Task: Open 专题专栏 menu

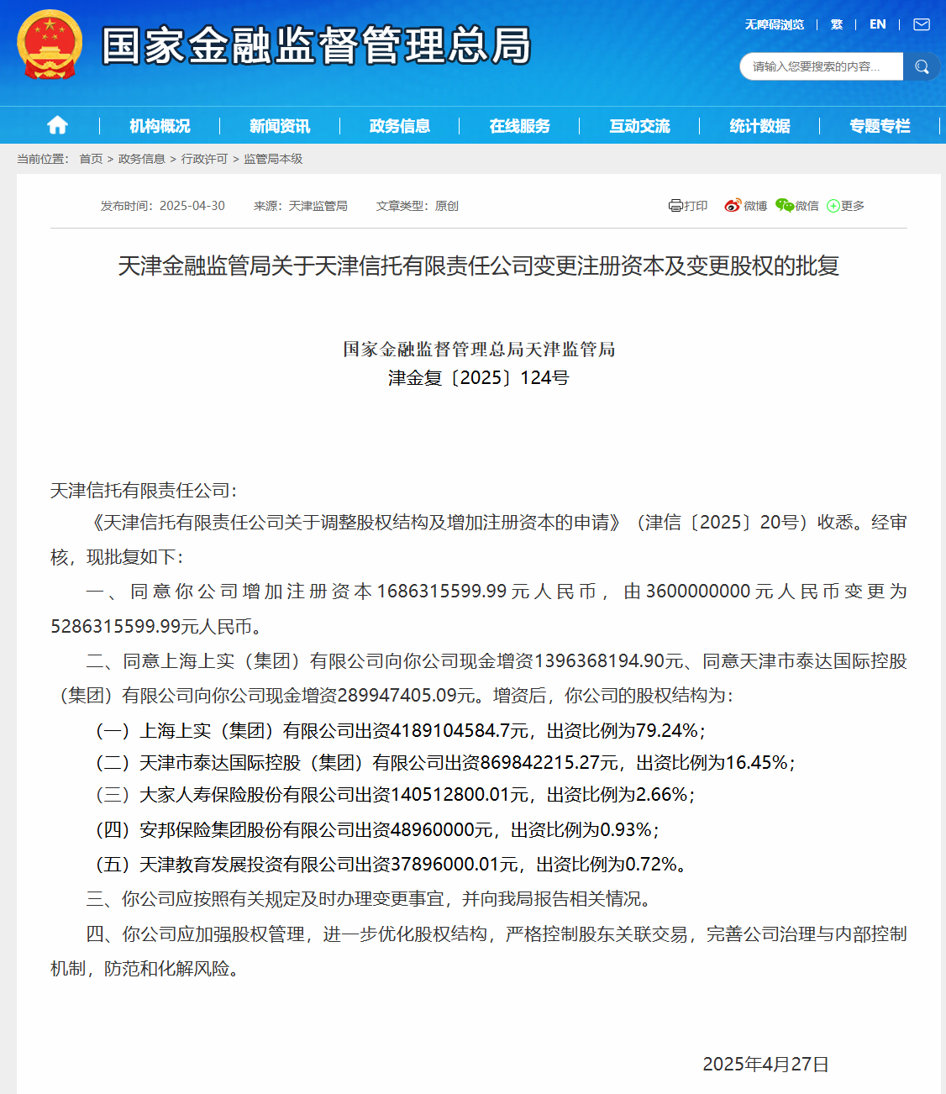Action: click(880, 126)
